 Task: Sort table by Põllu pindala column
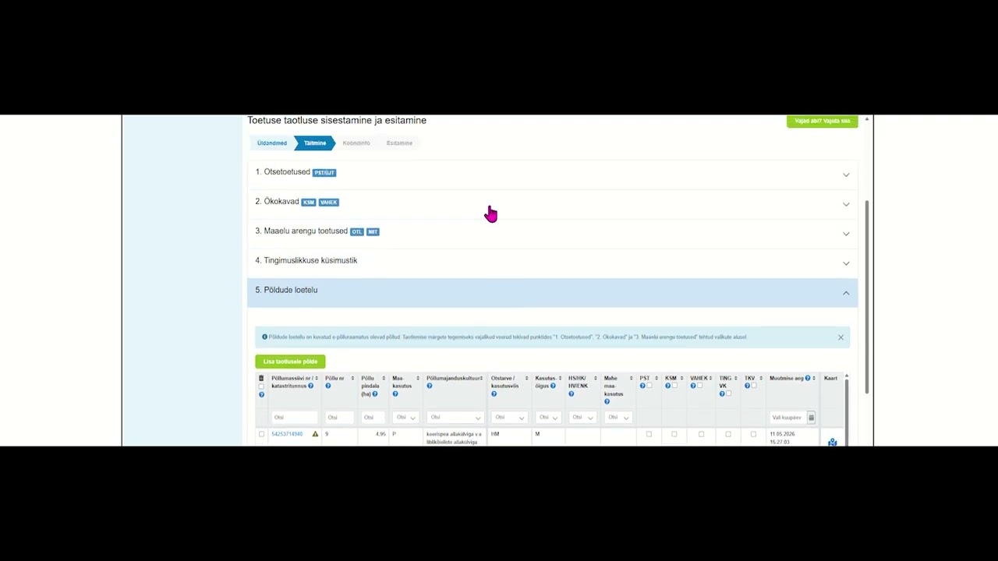384,378
